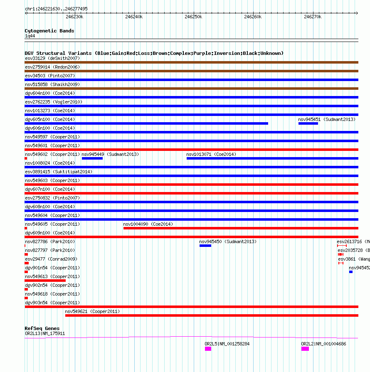The image size is (370, 372).
Task: Select the blue gain bar under nsv945449
Action: pos(92,158)
